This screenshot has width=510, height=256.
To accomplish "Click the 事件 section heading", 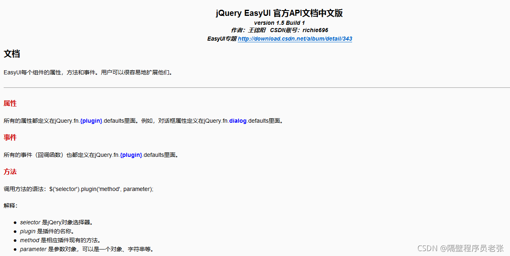I will tap(10, 137).
